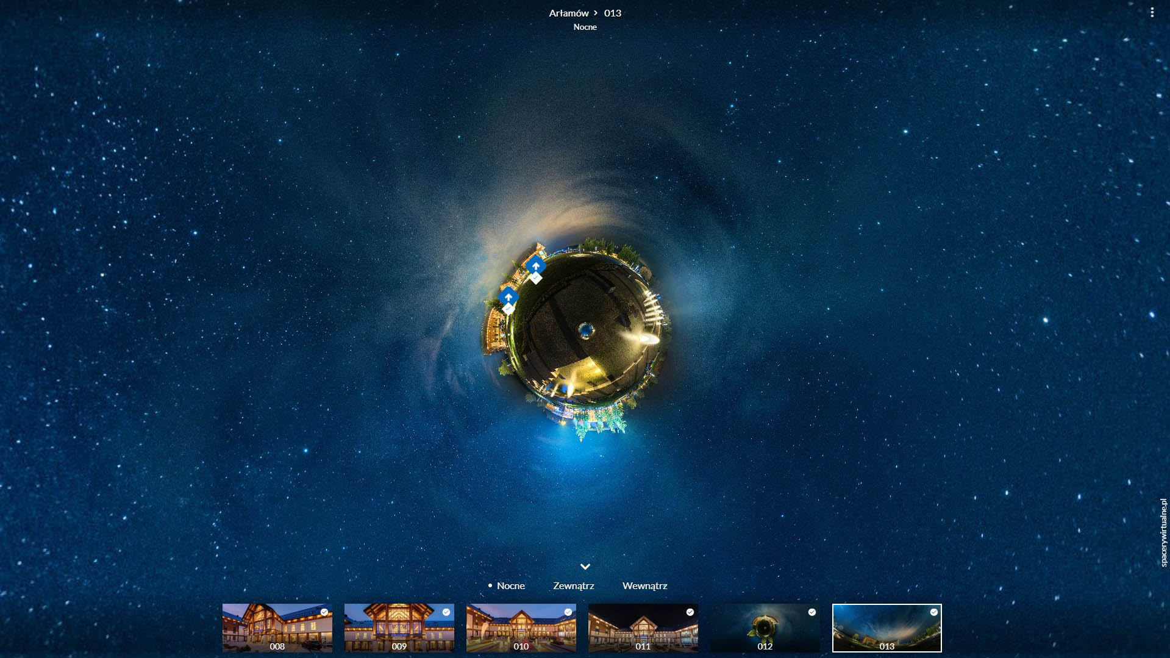Select the highlighted thumbnail 013

coord(886,628)
